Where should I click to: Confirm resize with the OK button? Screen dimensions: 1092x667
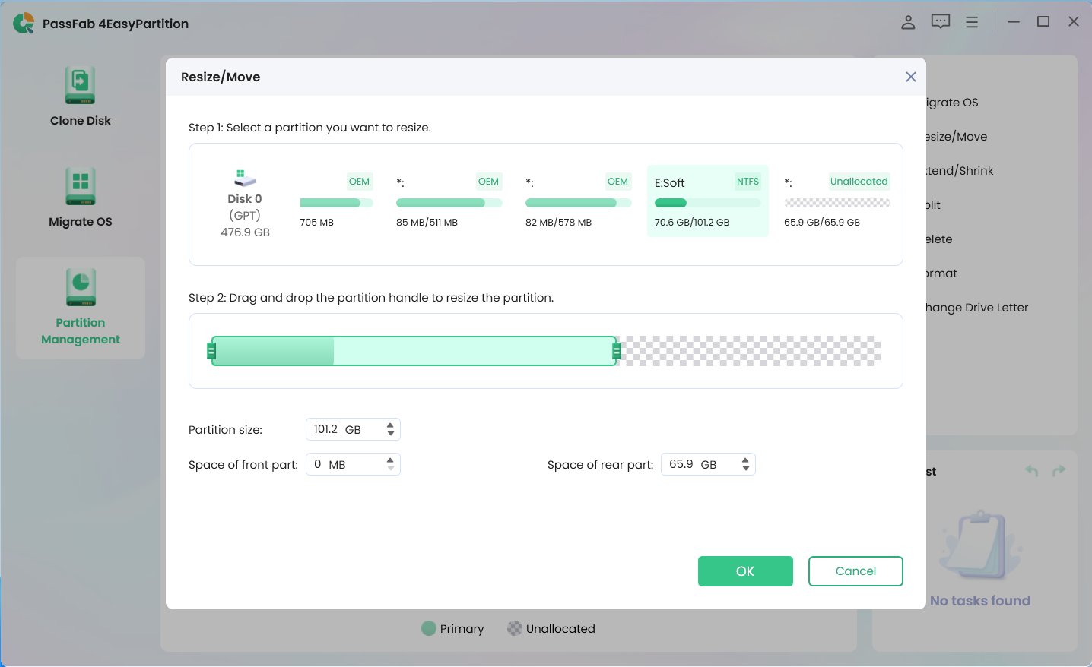(745, 571)
